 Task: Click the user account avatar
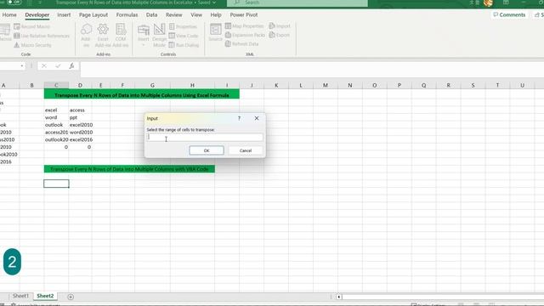click(x=488, y=3)
